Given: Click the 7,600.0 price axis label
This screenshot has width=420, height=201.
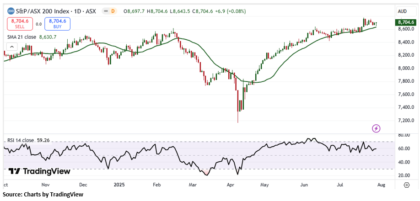Looking at the screenshot, I should tap(406, 95).
